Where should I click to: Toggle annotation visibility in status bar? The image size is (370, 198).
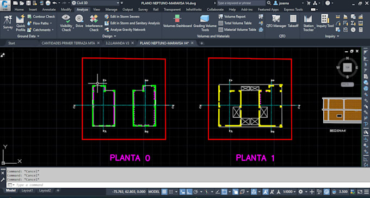[266, 191]
